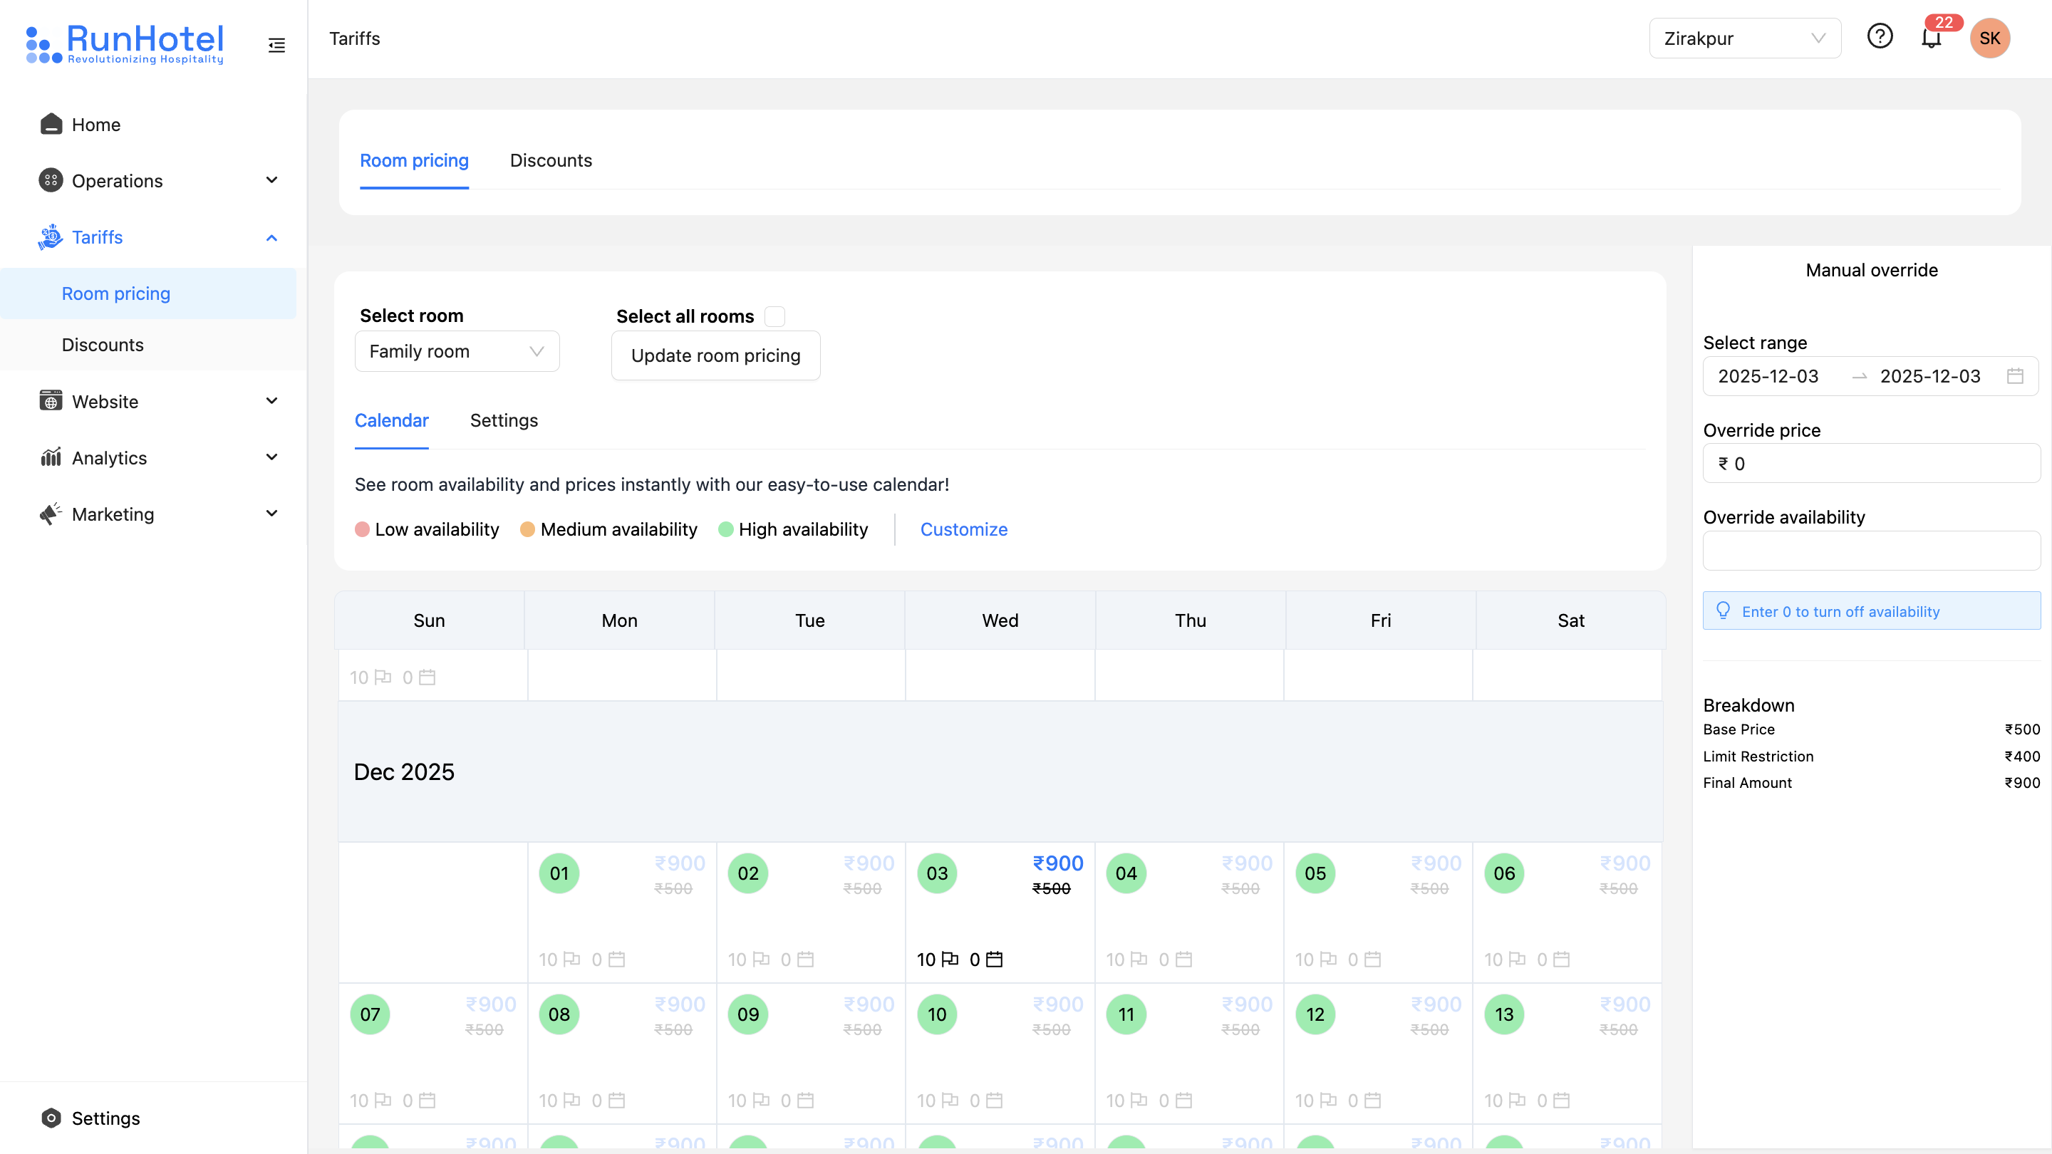Screen dimensions: 2052x1154
Task: Expand the Marketing menu chevron
Action: [x=271, y=514]
